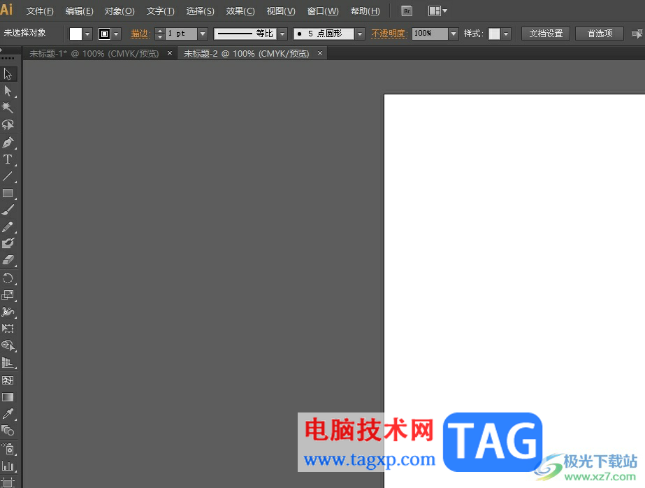
Task: Select the Pencil tool
Action: [8, 227]
